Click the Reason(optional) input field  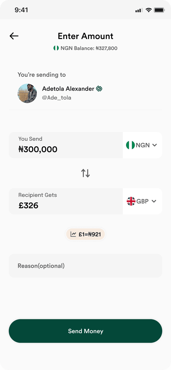(85, 266)
